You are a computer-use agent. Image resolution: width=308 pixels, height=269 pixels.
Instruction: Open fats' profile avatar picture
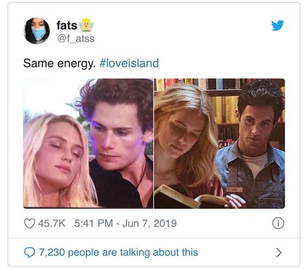click(37, 30)
